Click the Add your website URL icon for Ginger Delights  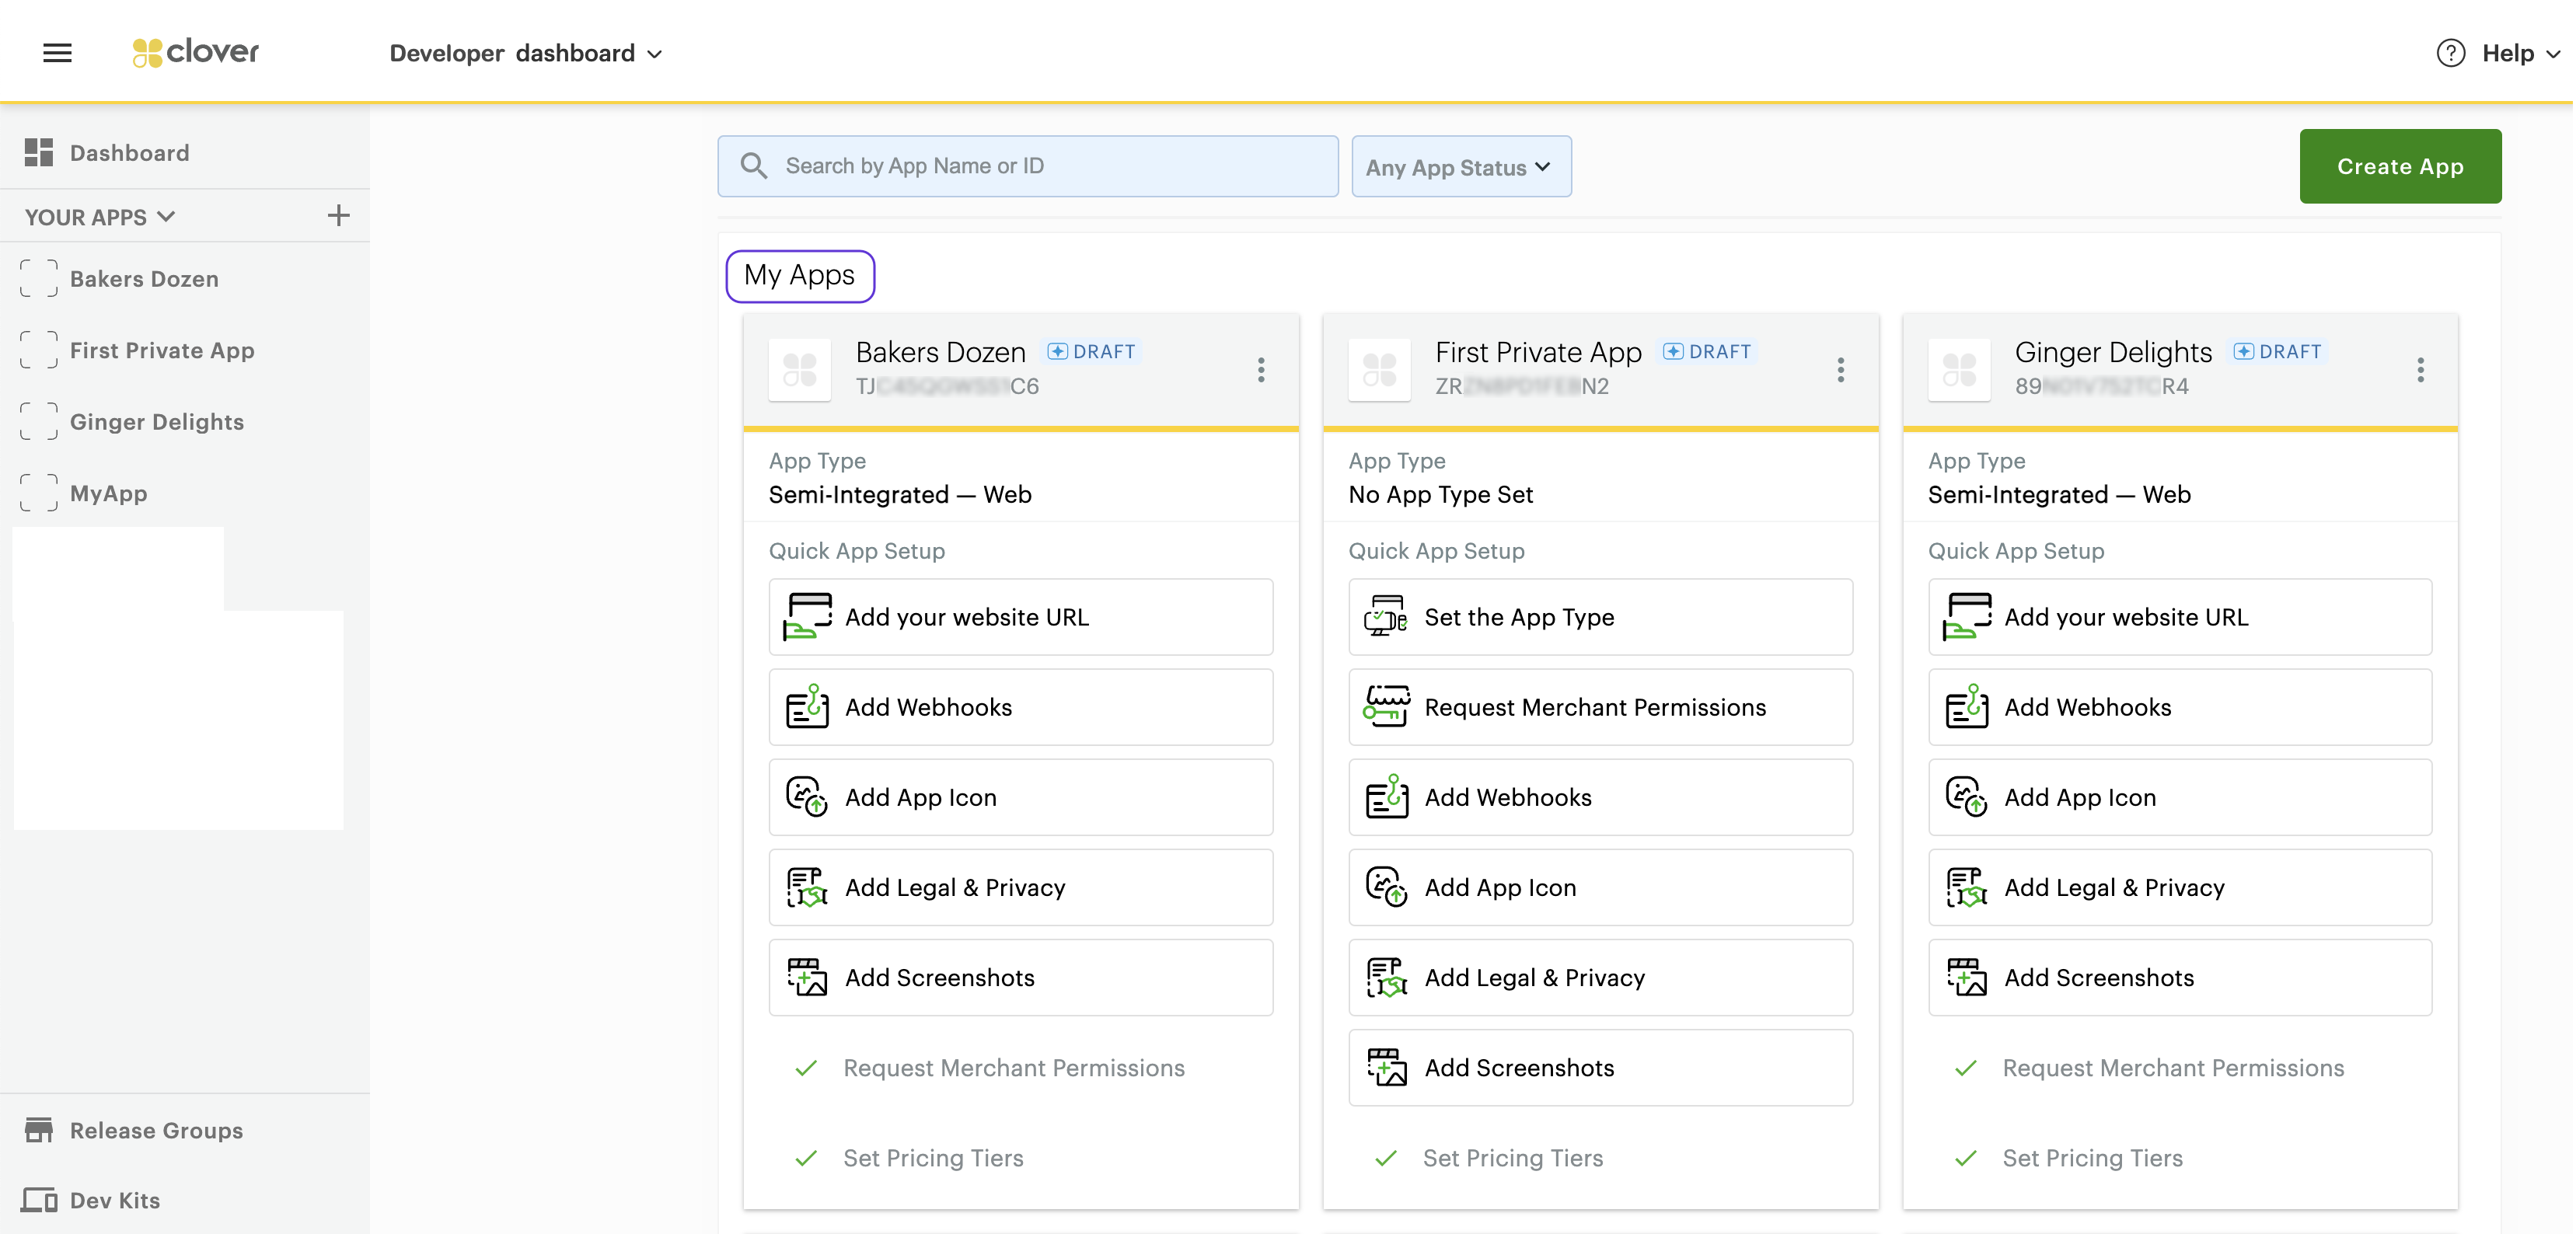pyautogui.click(x=1967, y=618)
